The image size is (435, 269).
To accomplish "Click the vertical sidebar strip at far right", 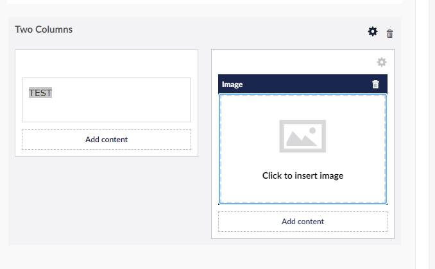I will click(425, 128).
